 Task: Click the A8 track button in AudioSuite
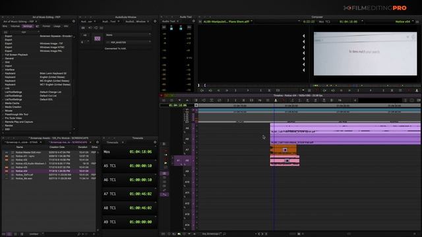85,35
